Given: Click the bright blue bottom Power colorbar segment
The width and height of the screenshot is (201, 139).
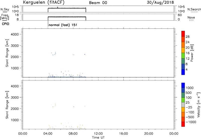Looking at the screenshot, I should (183, 72).
